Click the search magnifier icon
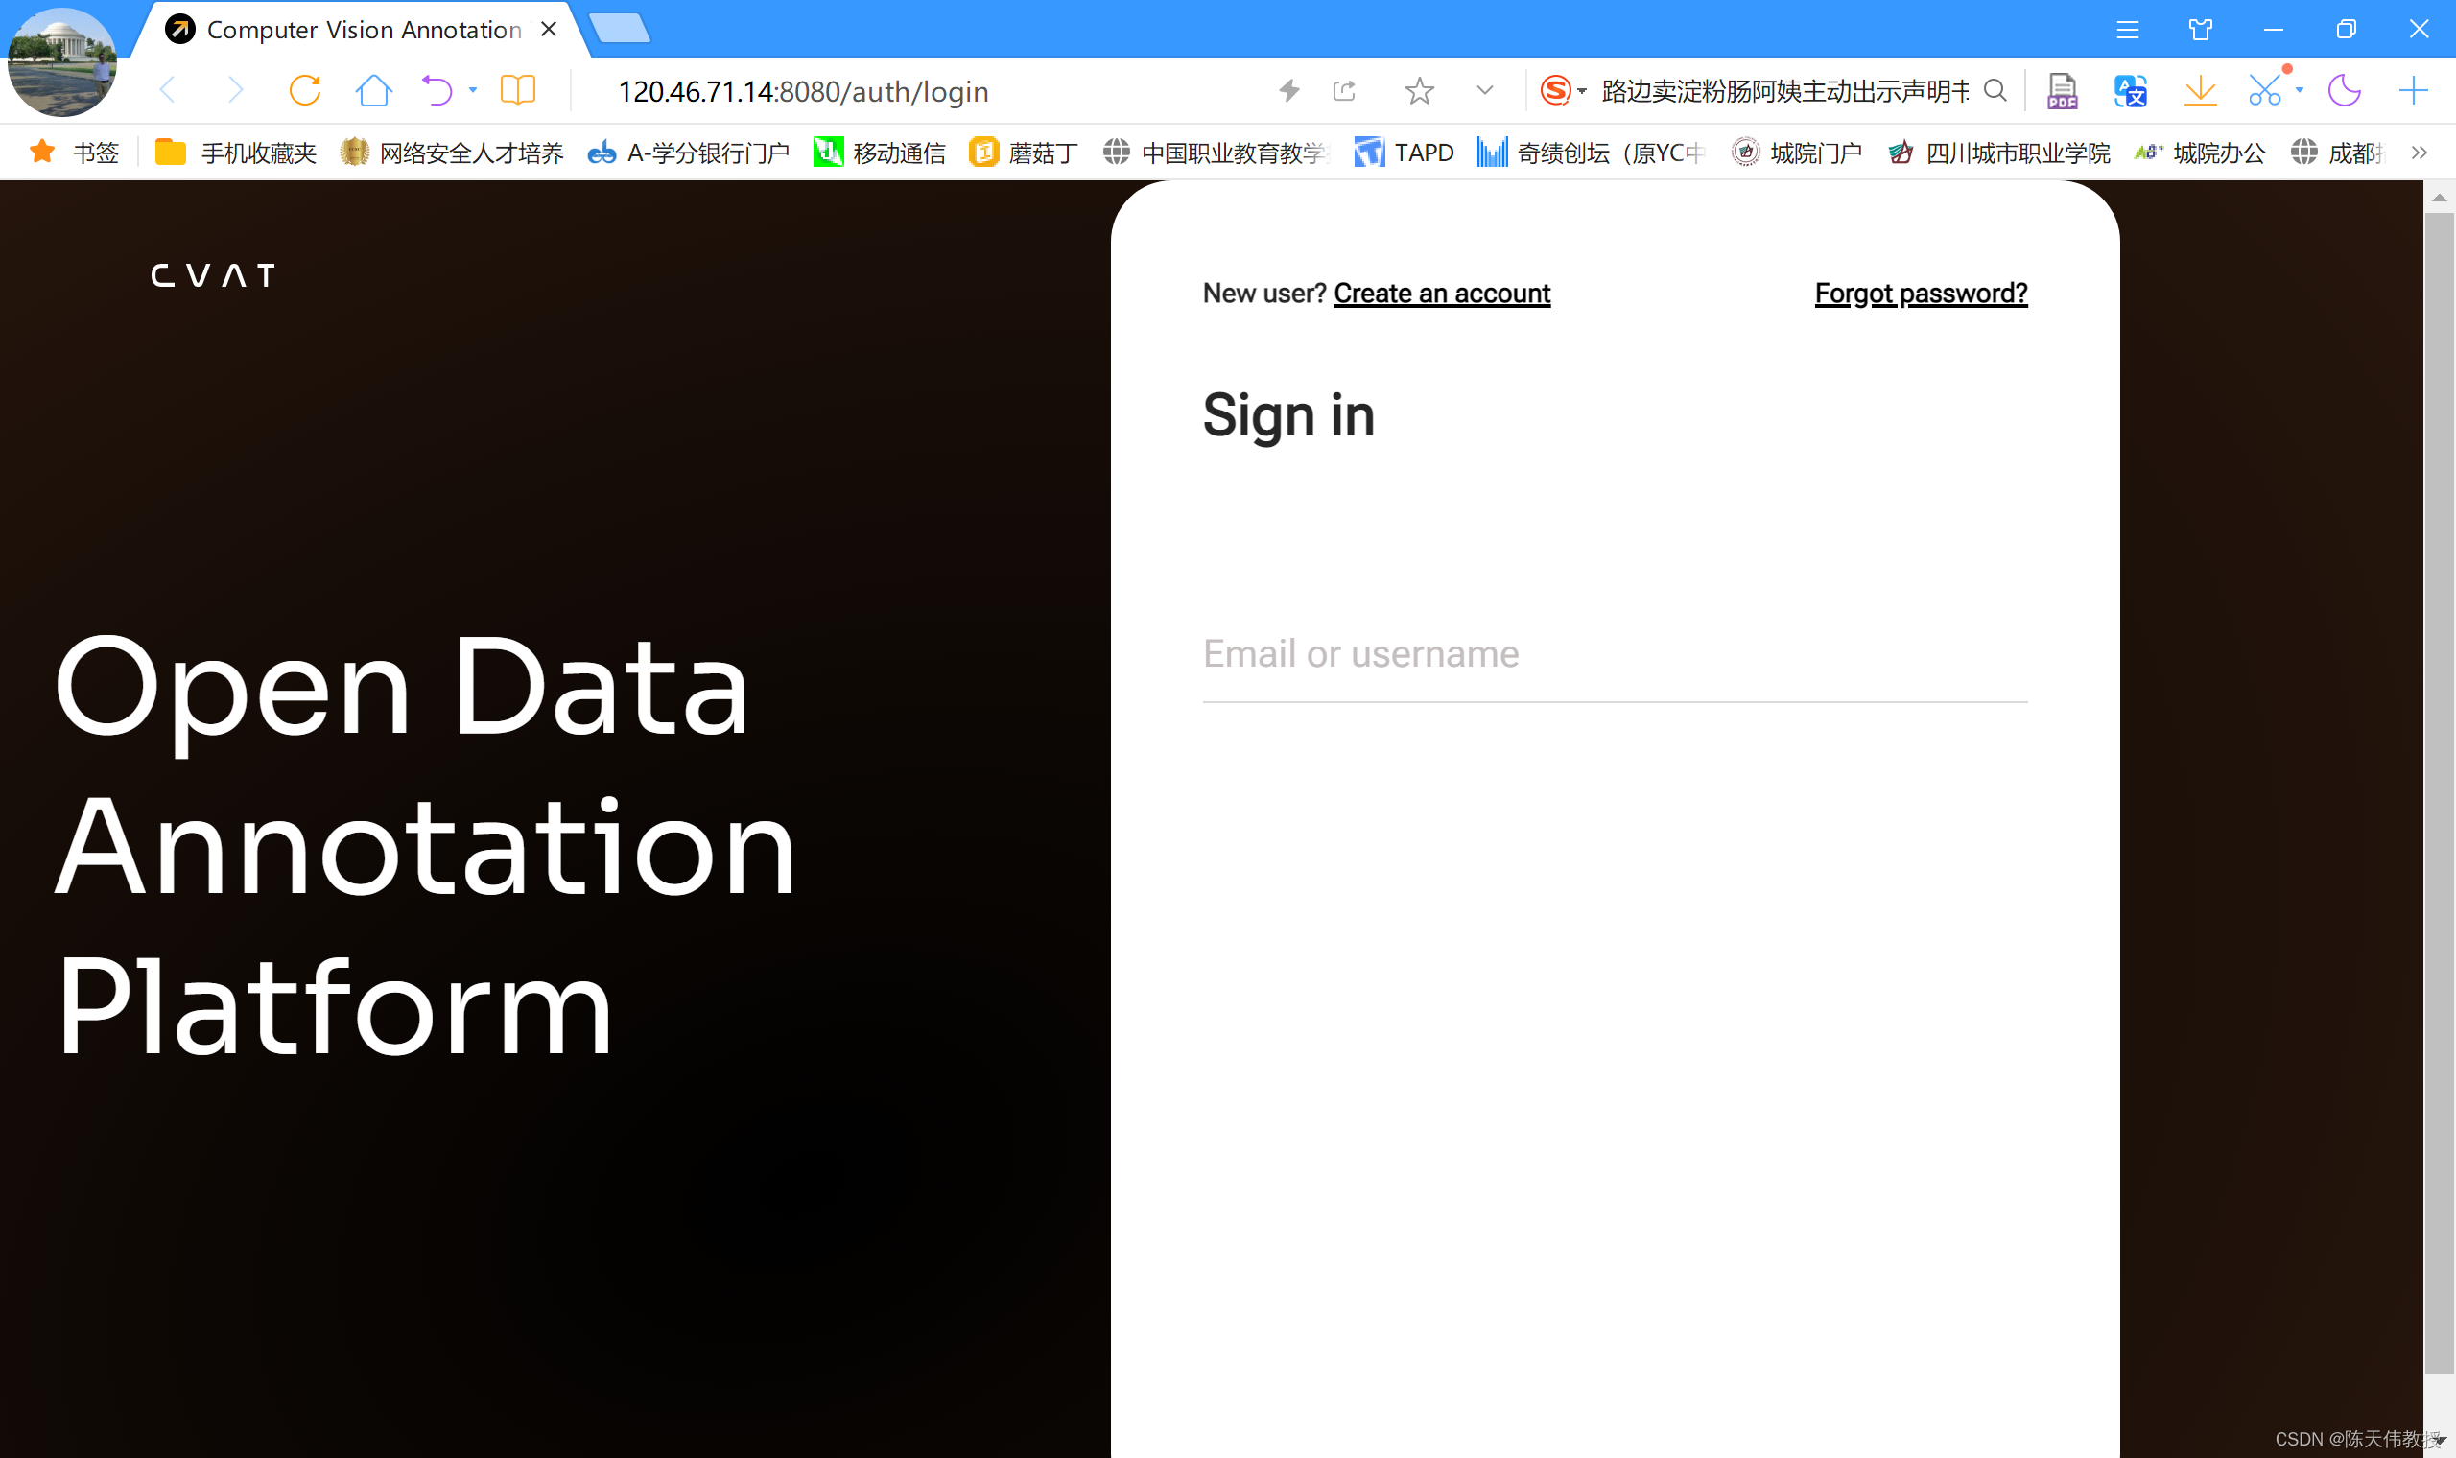The height and width of the screenshot is (1458, 2456). (1995, 90)
